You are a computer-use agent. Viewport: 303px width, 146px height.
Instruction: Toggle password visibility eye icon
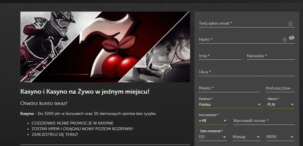(x=292, y=38)
